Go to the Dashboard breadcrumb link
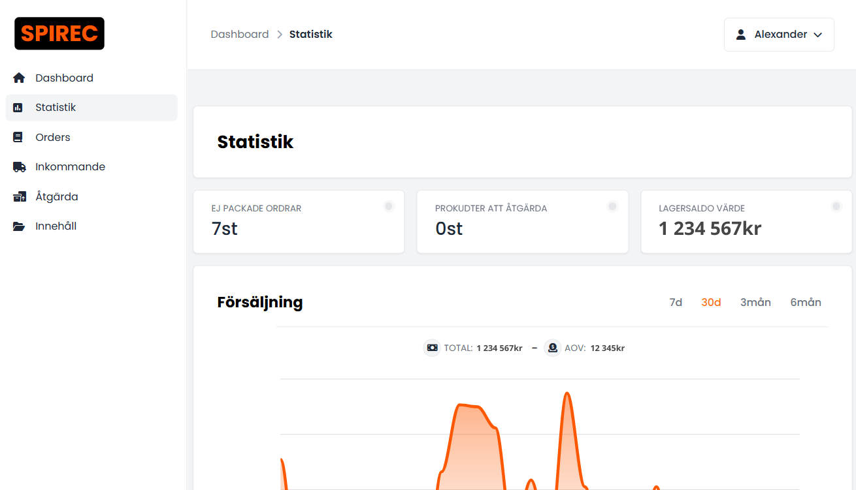Viewport: 856px width, 490px height. pyautogui.click(x=240, y=35)
